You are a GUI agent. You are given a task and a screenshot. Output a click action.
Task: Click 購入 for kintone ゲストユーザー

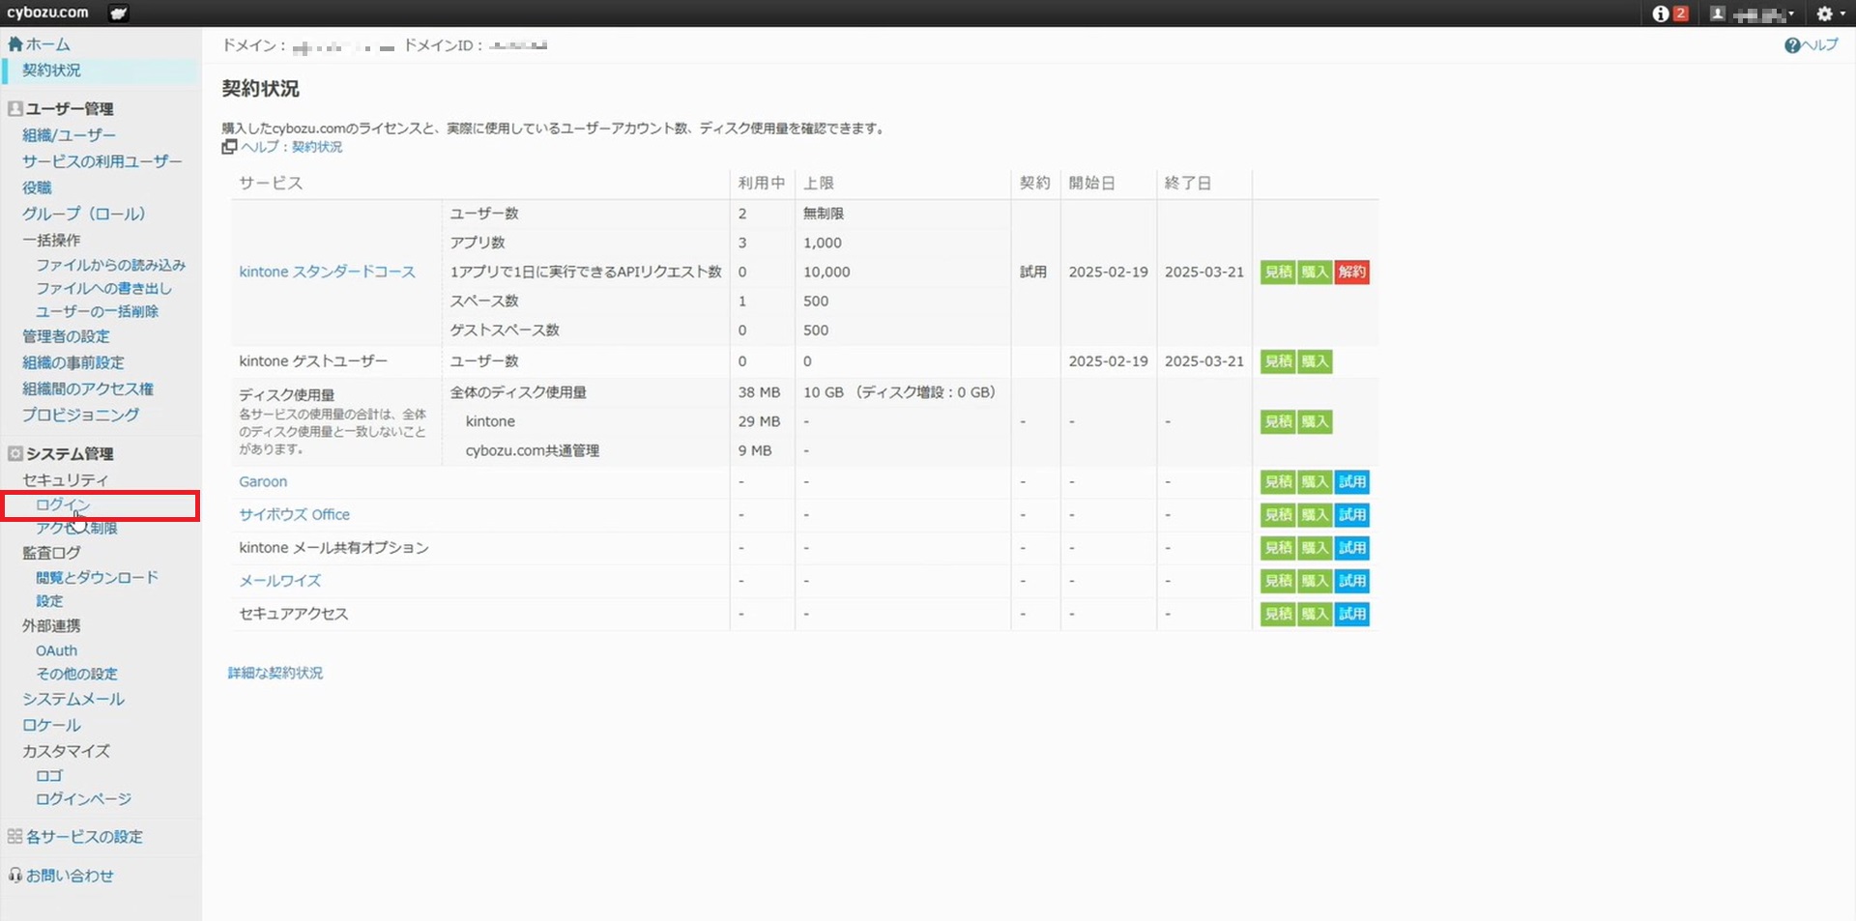(x=1315, y=361)
